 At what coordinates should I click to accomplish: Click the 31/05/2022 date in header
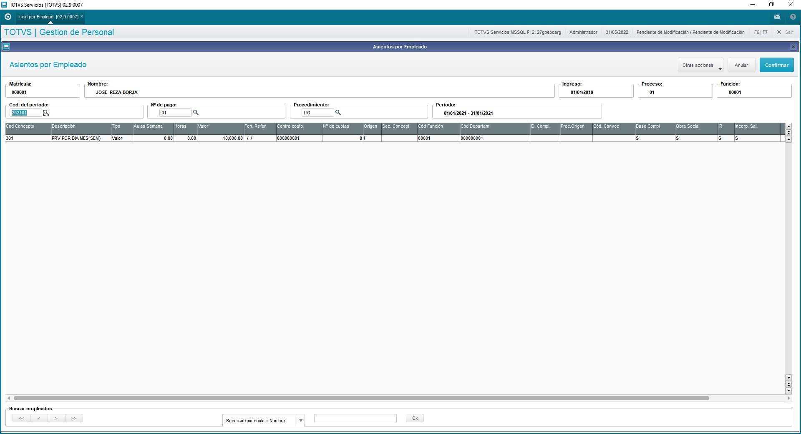pyautogui.click(x=617, y=32)
